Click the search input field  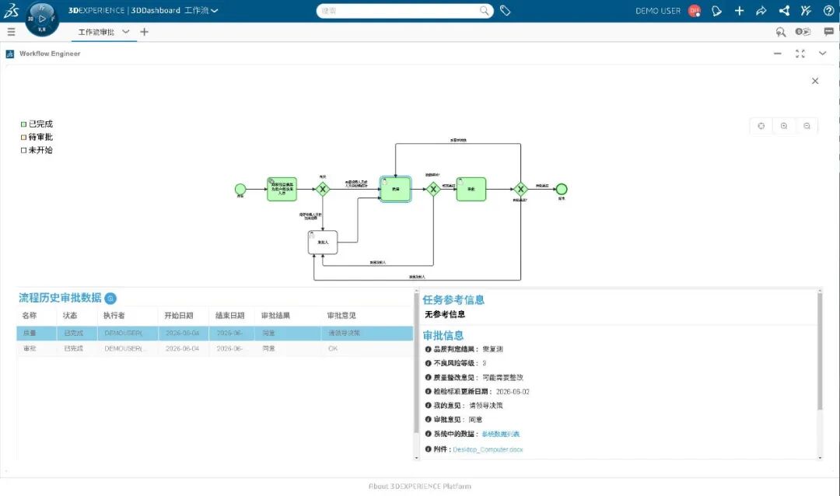399,11
